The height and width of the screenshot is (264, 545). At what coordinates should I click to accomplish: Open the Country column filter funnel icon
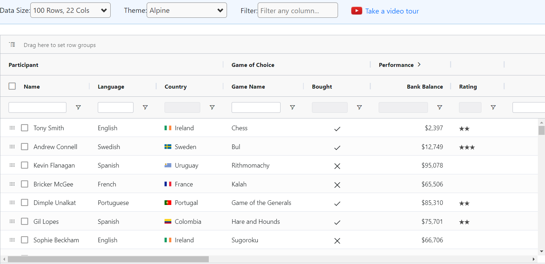tap(212, 107)
